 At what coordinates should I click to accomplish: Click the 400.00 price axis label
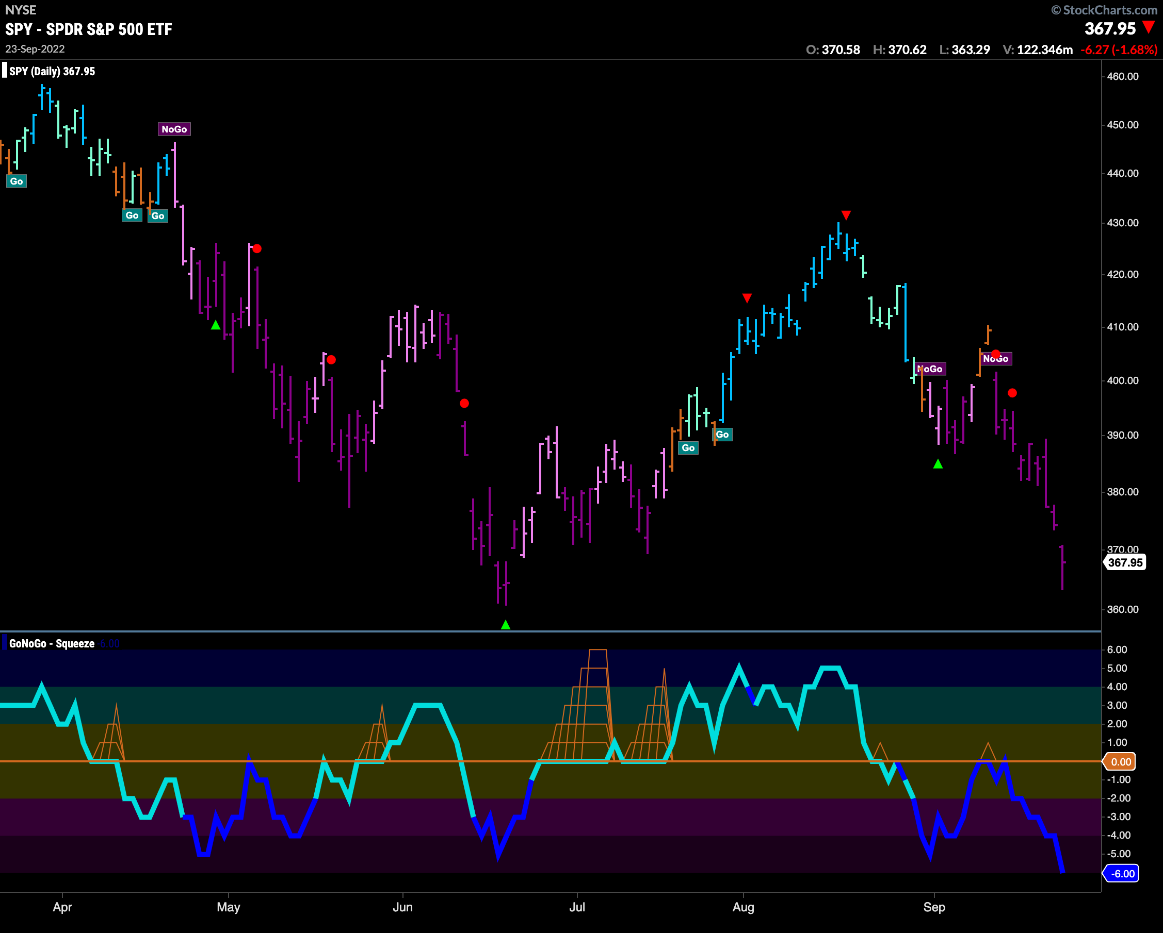pos(1123,380)
